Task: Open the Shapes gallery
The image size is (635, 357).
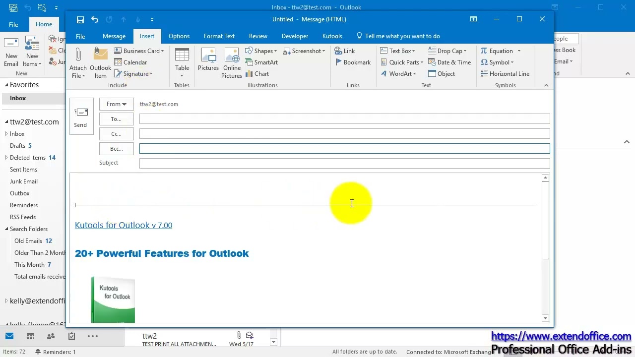Action: click(x=261, y=51)
